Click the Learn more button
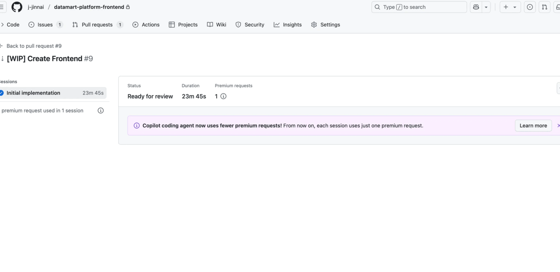The height and width of the screenshot is (272, 560). point(533,125)
